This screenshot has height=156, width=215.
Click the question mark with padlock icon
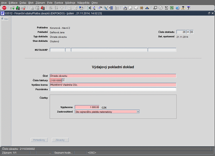point(183,8)
